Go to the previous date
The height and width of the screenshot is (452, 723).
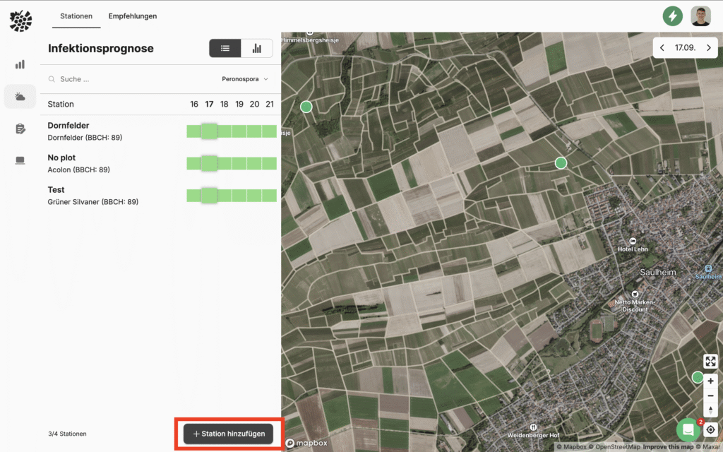click(662, 48)
